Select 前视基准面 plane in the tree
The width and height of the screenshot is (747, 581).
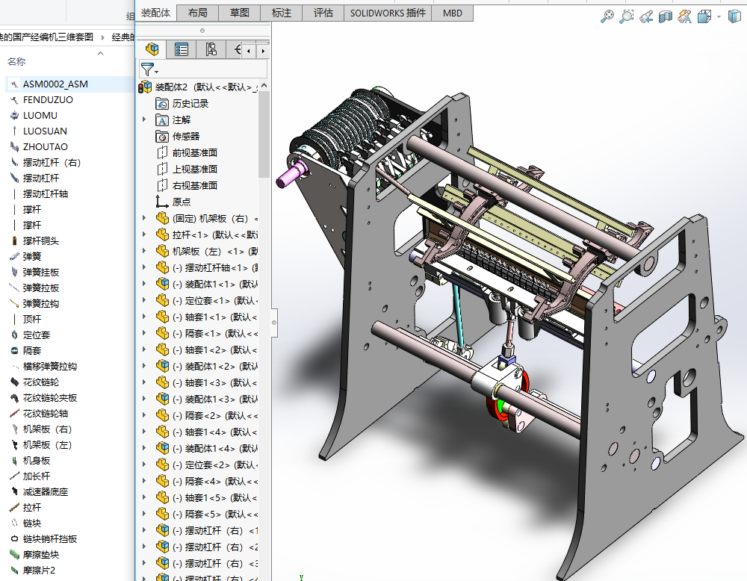click(194, 152)
